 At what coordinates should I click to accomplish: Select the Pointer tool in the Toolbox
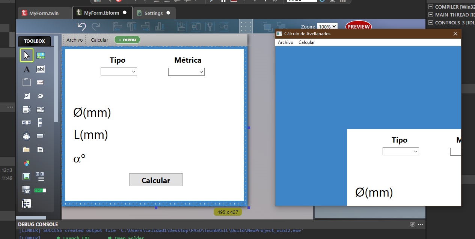(x=26, y=55)
